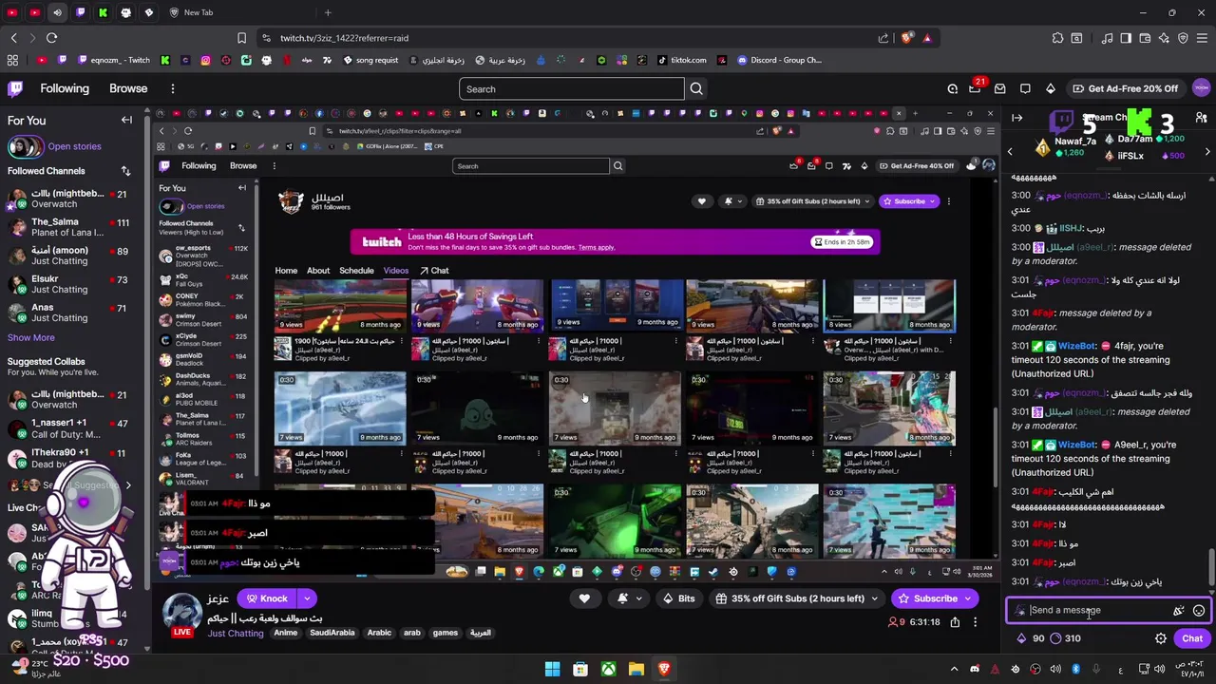Viewport: 1216px width, 684px height.
Task: Open Elsukr followed channel
Action: click(x=68, y=284)
